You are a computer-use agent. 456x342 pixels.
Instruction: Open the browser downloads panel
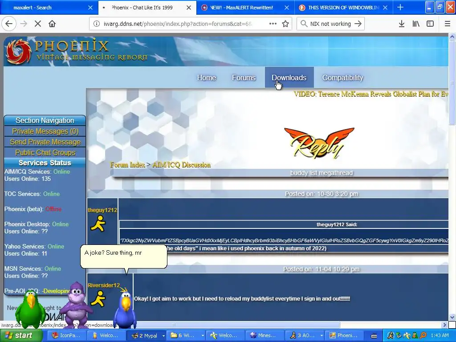[x=402, y=24]
